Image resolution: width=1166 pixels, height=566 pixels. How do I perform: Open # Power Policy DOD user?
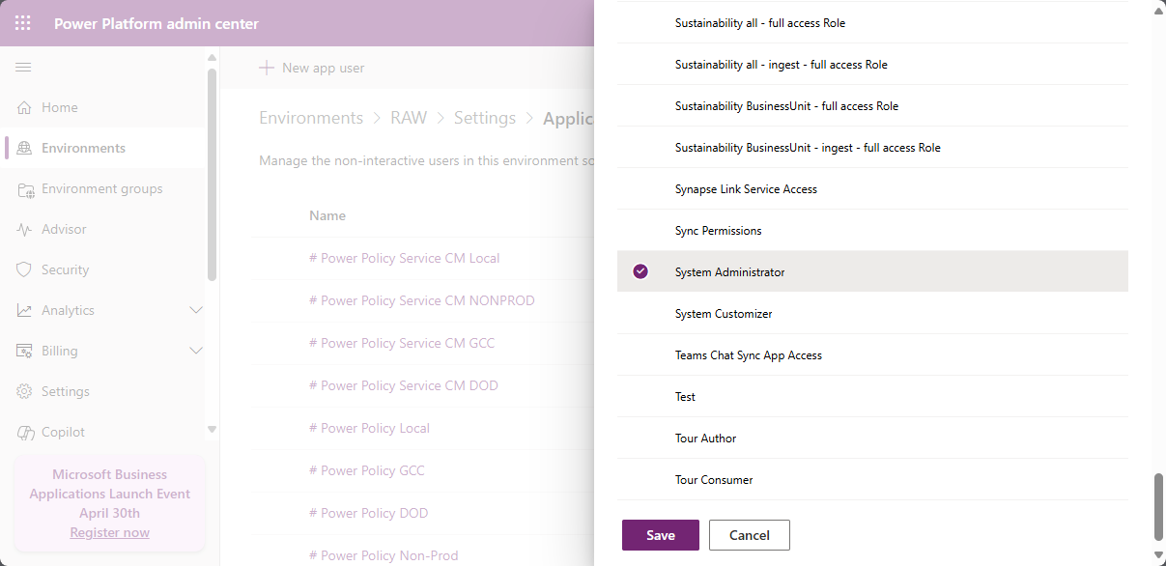coord(368,513)
